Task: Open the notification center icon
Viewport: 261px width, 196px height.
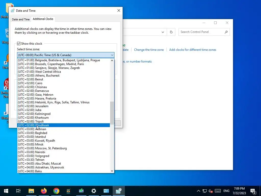Action: 253,191
